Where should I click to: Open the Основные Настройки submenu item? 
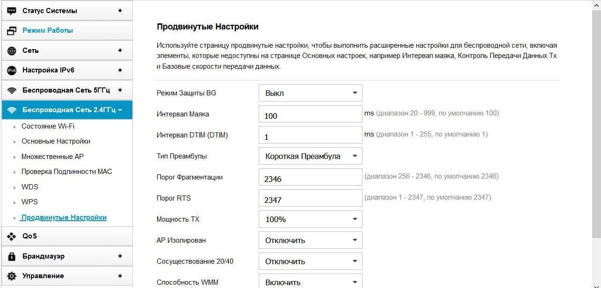pyautogui.click(x=56, y=141)
